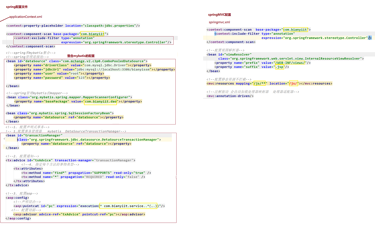Viewport: 375px width, 225px height.
Task: Select the mvc:resources mapping line
Action: pos(269,84)
